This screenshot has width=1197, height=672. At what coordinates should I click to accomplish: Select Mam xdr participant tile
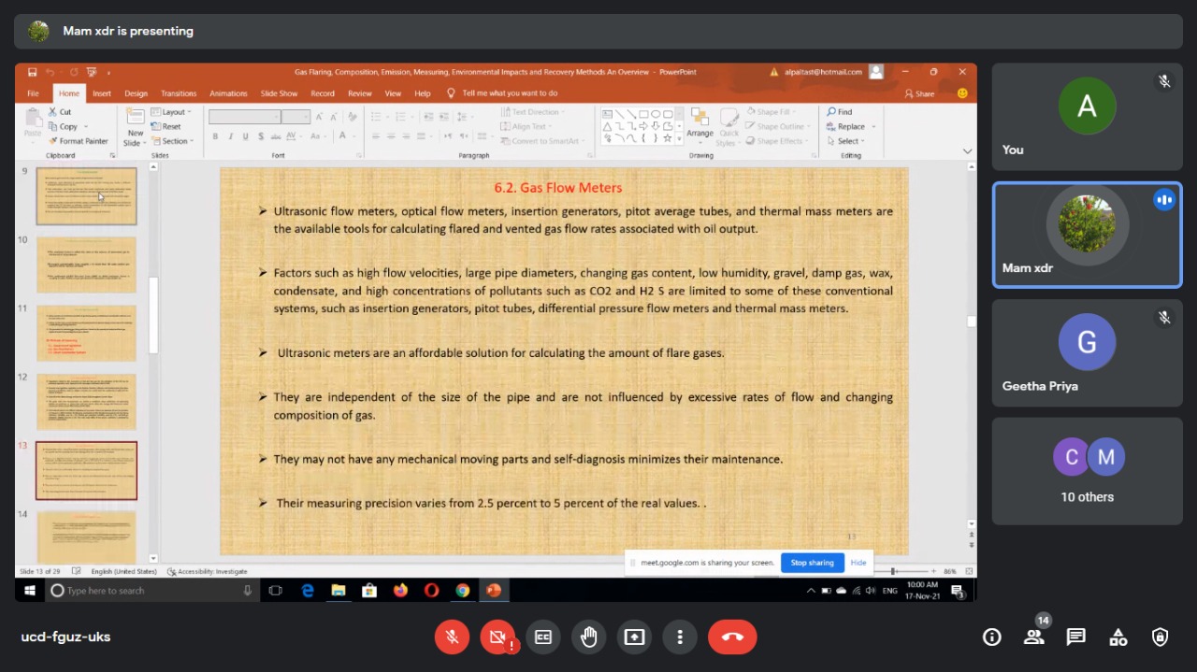pos(1087,235)
